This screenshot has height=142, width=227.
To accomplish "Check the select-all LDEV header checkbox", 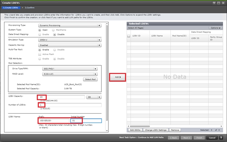I will (x=129, y=36).
